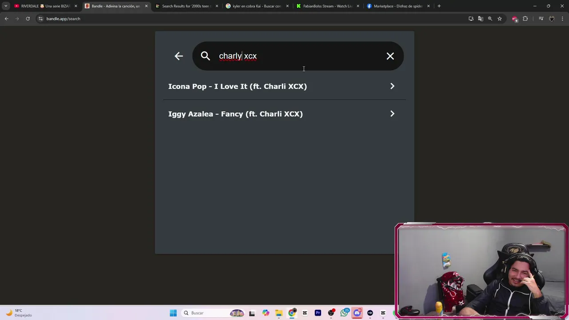Open the Chrome three-dot menu

pos(563,19)
